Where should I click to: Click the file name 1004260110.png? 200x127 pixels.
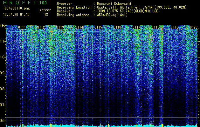tap(17, 9)
